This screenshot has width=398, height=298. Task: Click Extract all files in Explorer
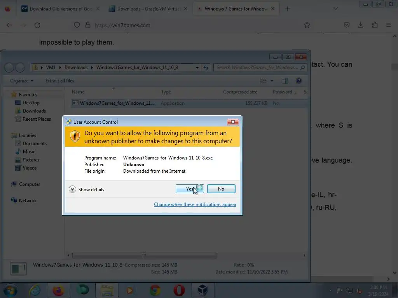coord(60,81)
